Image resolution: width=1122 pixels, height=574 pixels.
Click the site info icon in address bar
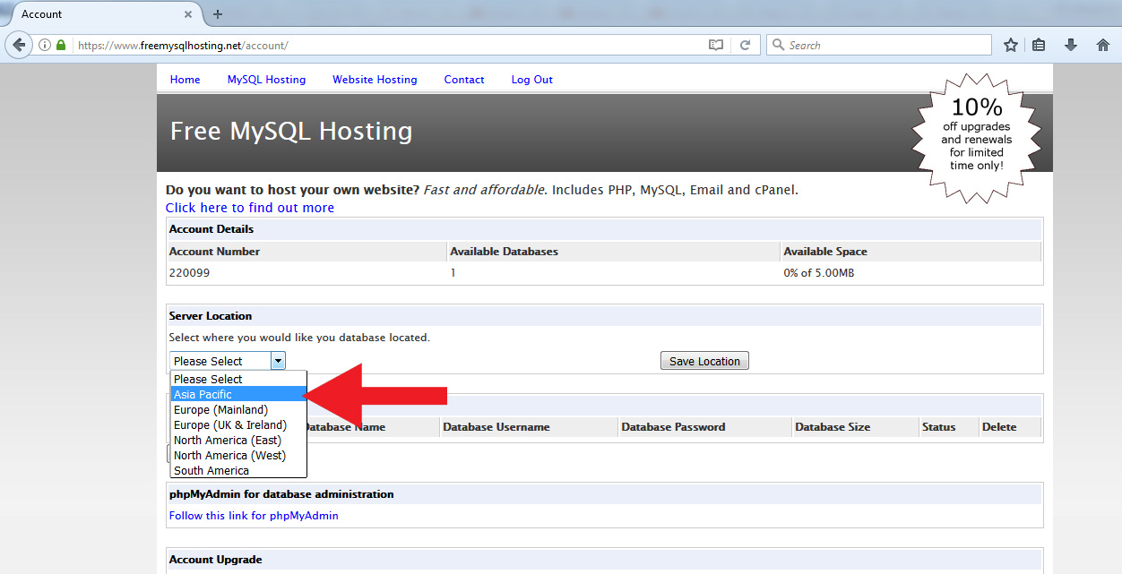[x=45, y=45]
